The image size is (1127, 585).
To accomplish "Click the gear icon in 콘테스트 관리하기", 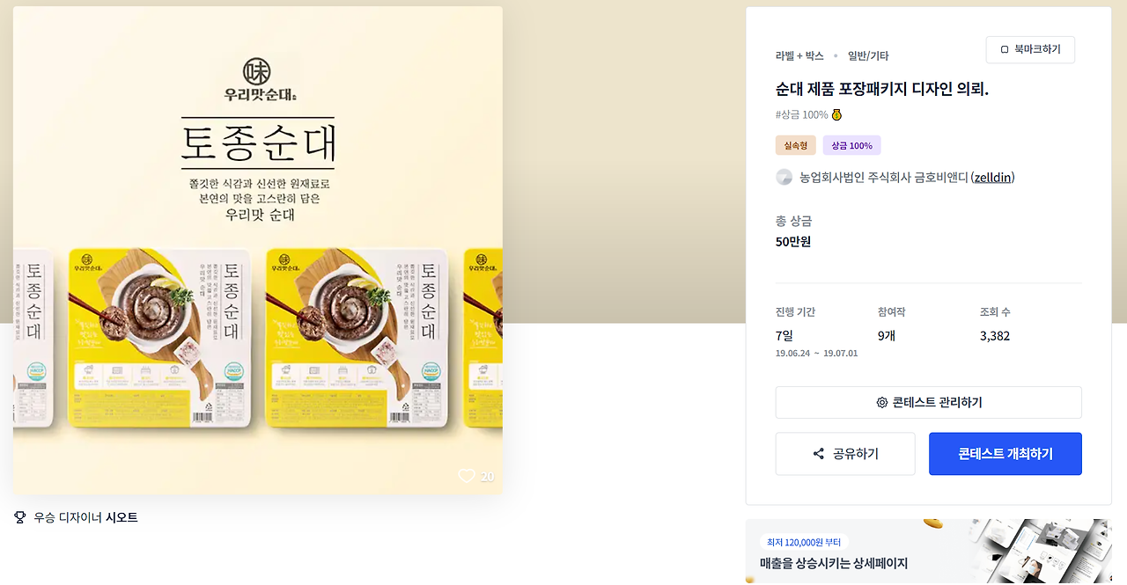I will [882, 403].
